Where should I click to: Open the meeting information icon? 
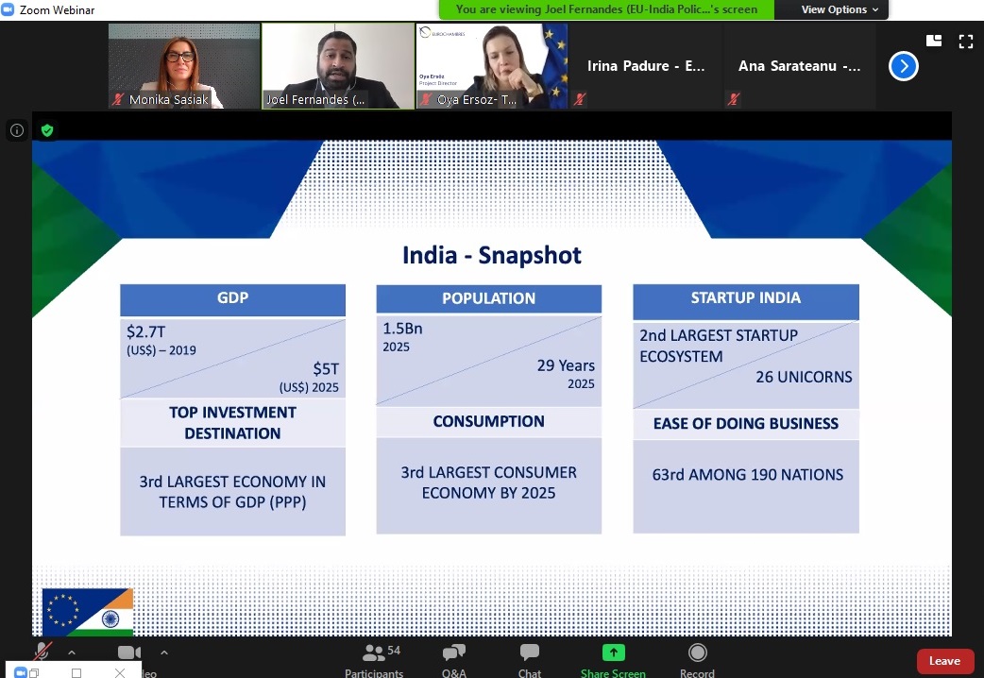coord(16,130)
